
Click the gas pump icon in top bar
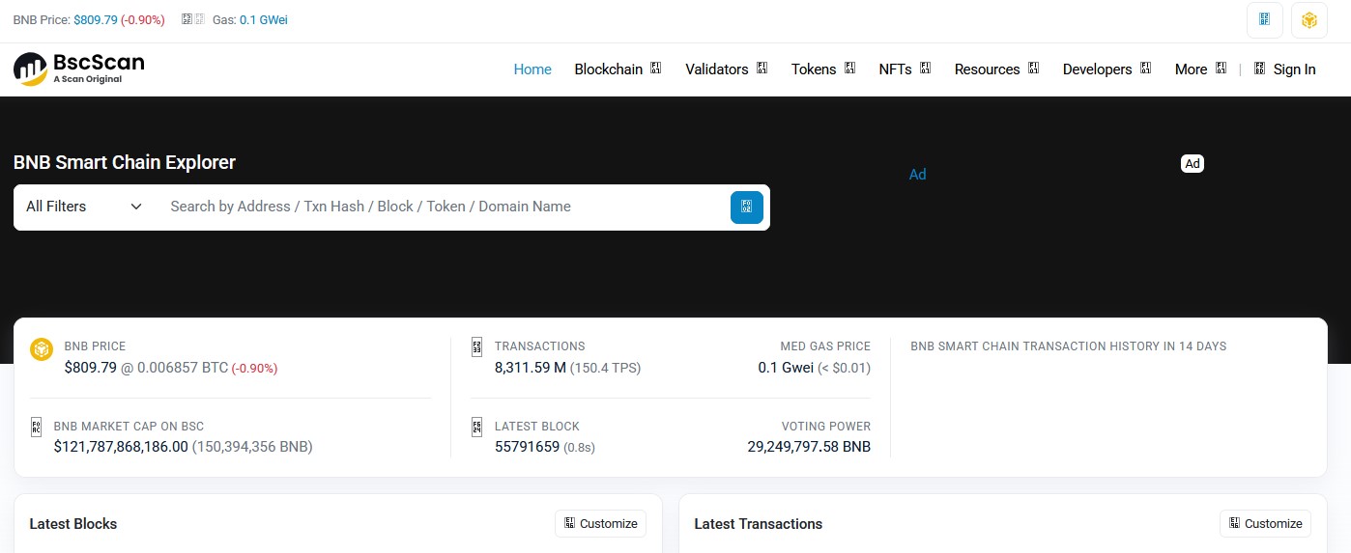(x=193, y=19)
